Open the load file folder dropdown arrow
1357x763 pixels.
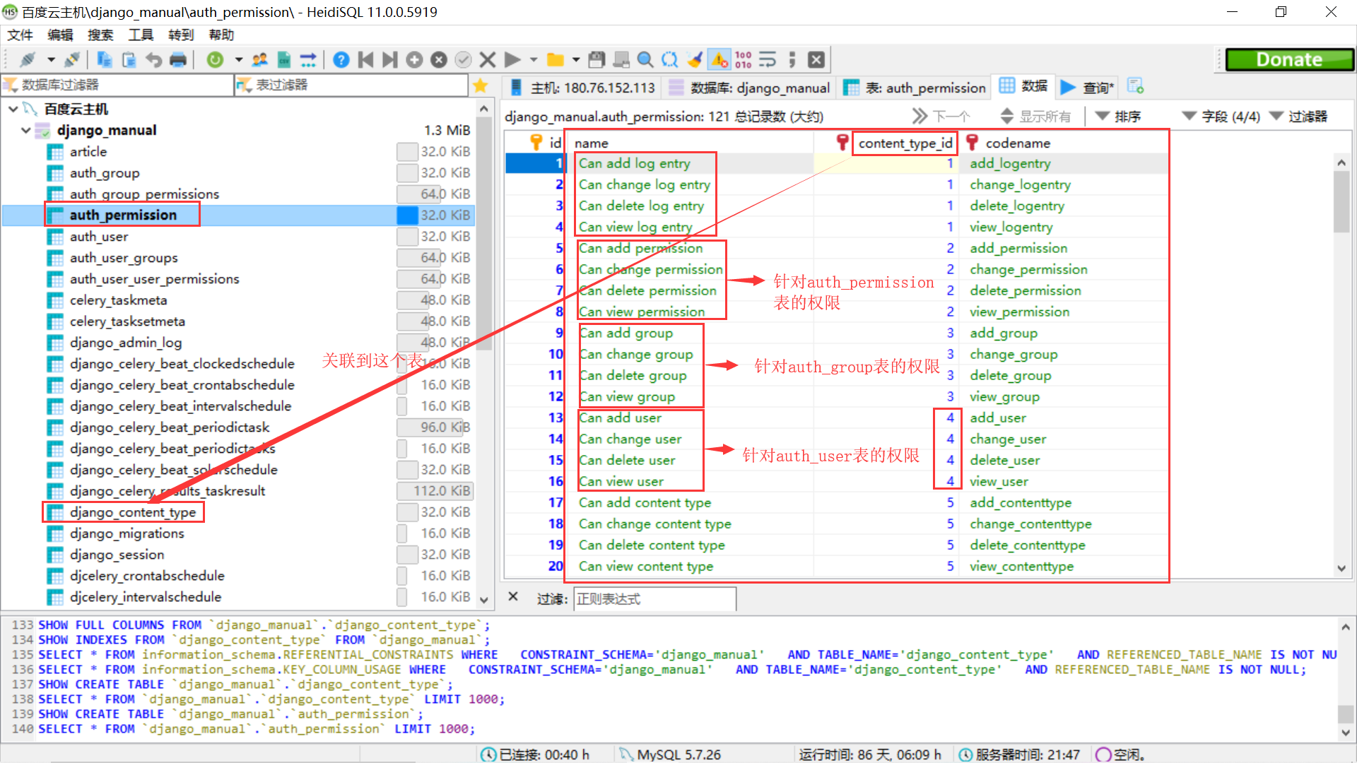click(576, 60)
